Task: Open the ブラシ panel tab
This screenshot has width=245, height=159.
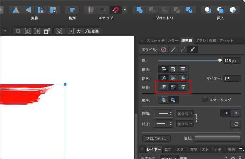Action: click(201, 40)
